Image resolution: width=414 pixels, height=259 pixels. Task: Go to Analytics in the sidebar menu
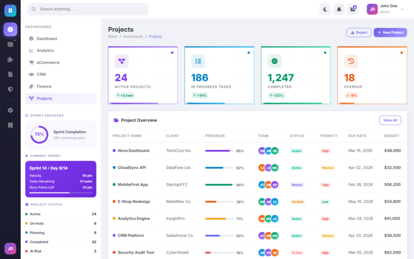tap(45, 51)
